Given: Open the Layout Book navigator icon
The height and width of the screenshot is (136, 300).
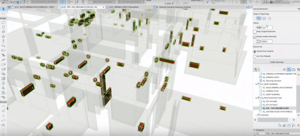Looking at the screenshot, I should pos(294,69).
